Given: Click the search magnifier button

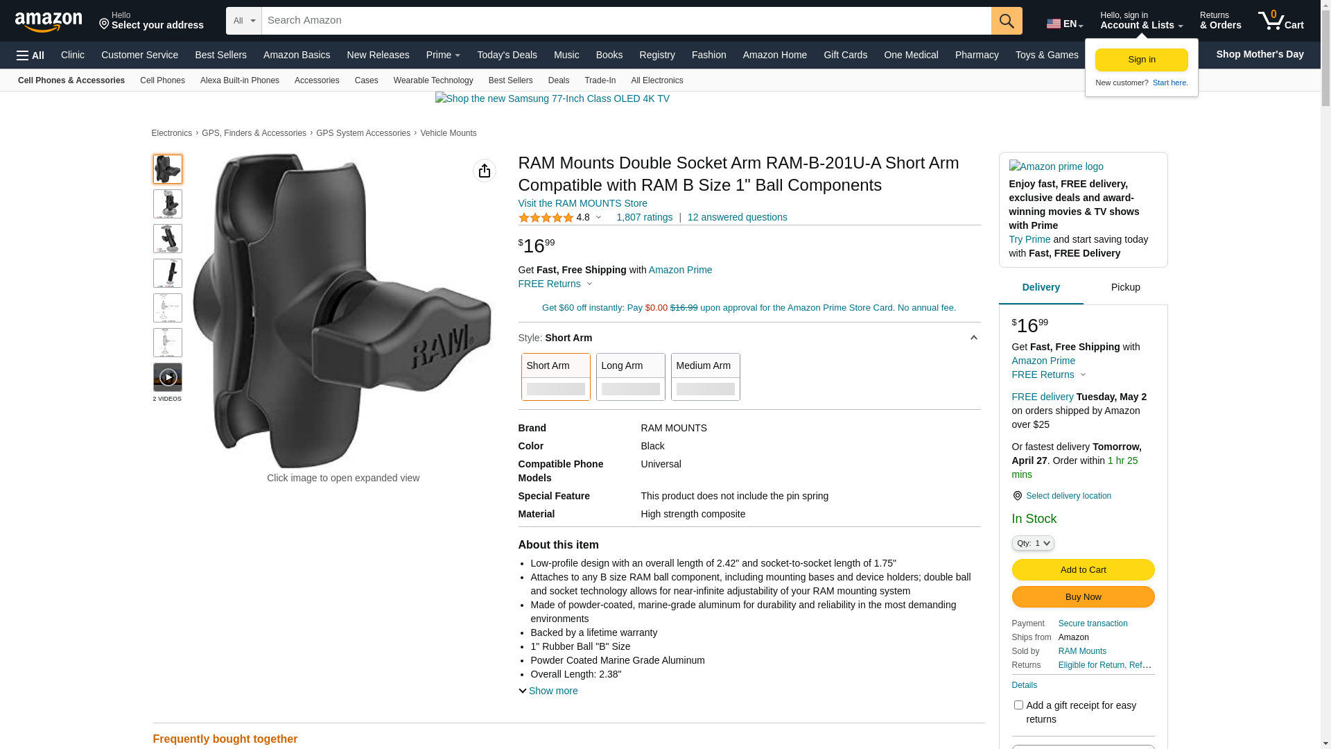Looking at the screenshot, I should (x=1006, y=21).
